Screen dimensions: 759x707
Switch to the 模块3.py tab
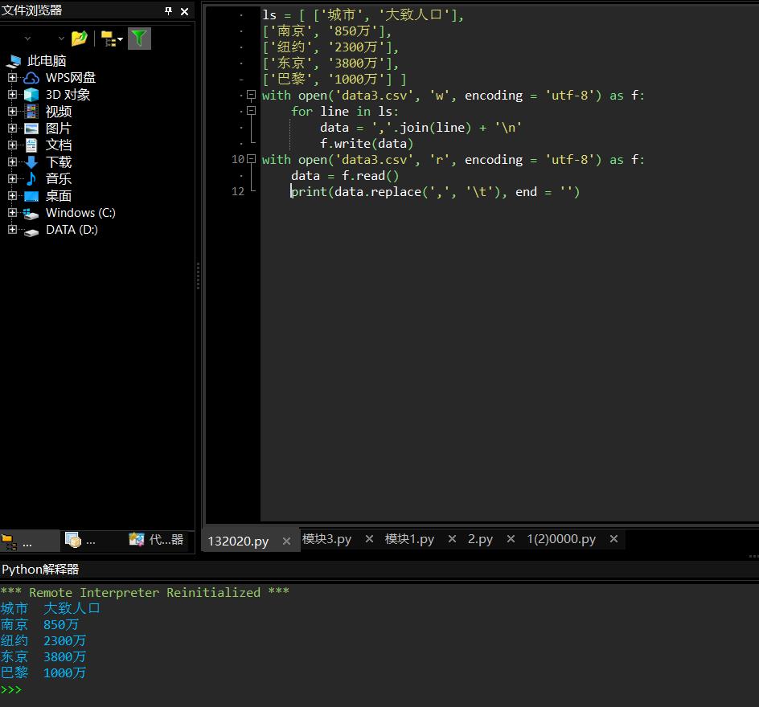click(x=326, y=539)
